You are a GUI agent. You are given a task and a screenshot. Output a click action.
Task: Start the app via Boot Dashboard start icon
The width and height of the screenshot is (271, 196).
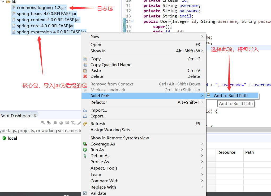(x=43, y=122)
